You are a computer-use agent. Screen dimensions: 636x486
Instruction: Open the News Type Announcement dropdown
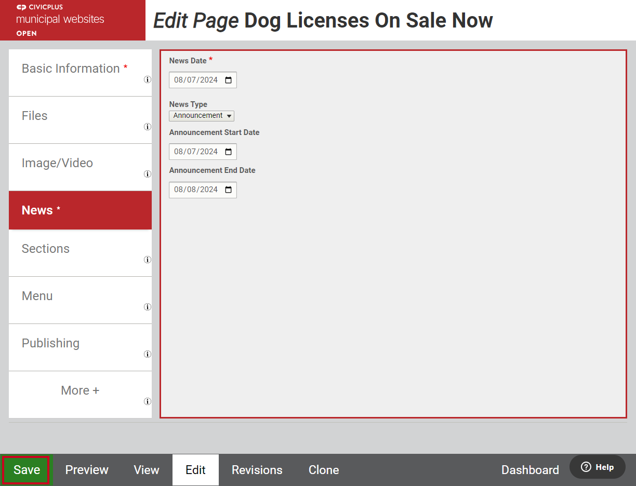[202, 116]
